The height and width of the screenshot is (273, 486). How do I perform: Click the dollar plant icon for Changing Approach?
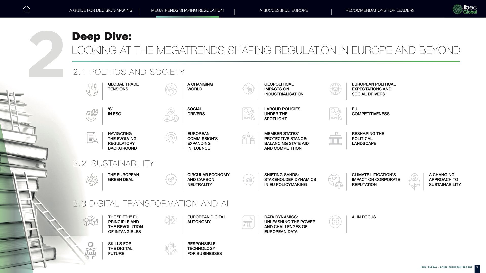[414, 181]
